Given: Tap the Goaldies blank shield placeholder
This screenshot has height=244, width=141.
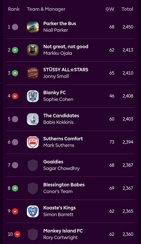Looking at the screenshot, I should point(33,165).
